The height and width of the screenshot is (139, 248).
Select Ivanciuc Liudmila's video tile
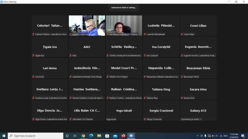coord(87,25)
